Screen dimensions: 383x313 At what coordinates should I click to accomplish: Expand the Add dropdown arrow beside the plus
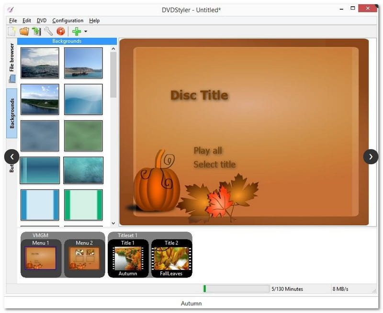pyautogui.click(x=86, y=32)
